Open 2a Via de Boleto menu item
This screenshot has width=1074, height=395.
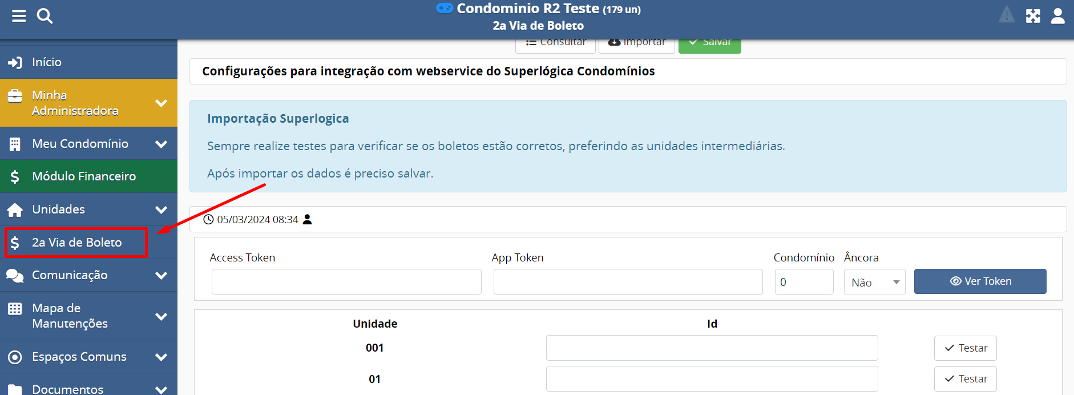[76, 243]
